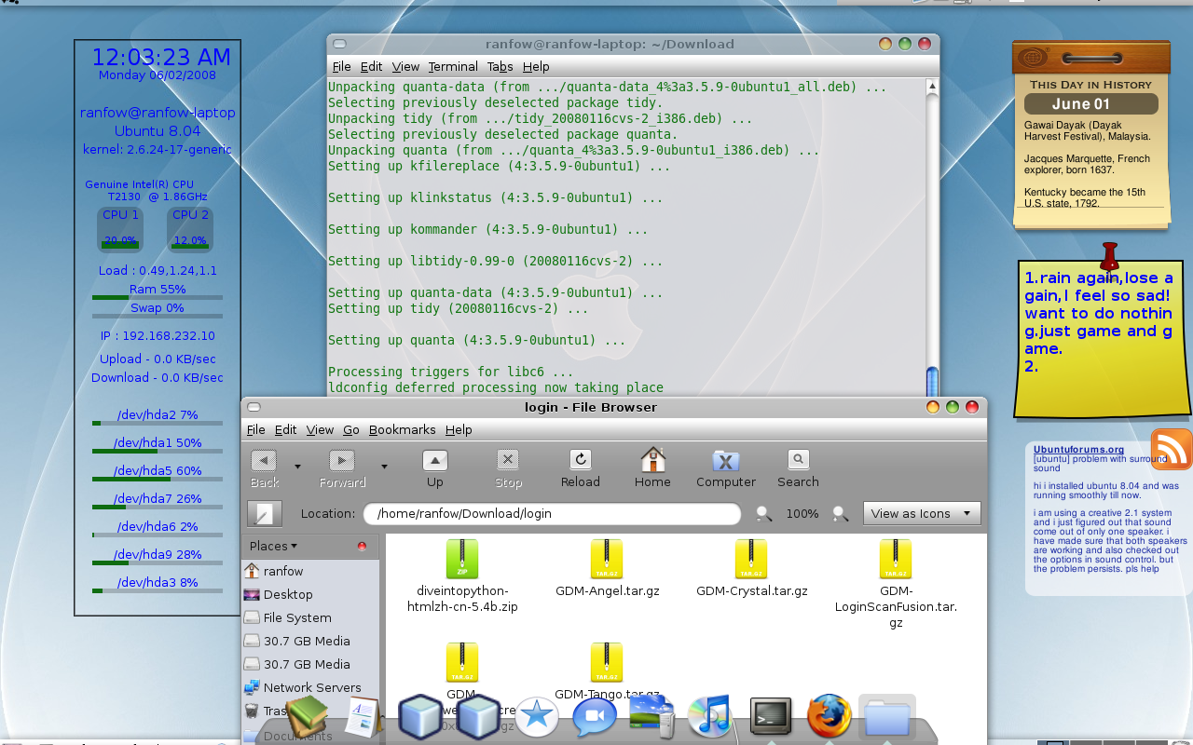This screenshot has width=1193, height=745.
Task: Open the View as Icons dropdown
Action: click(922, 513)
